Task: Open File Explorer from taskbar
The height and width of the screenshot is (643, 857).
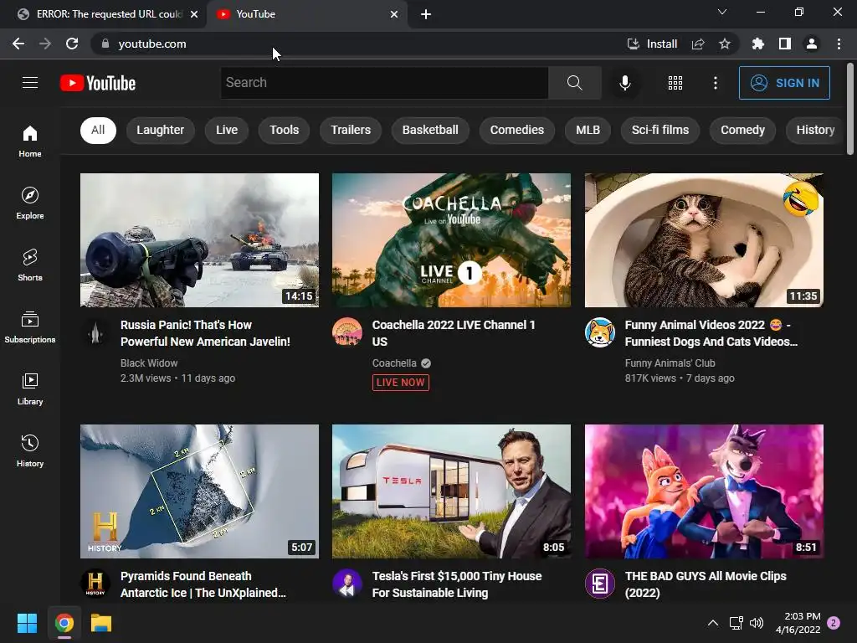Action: (101, 623)
